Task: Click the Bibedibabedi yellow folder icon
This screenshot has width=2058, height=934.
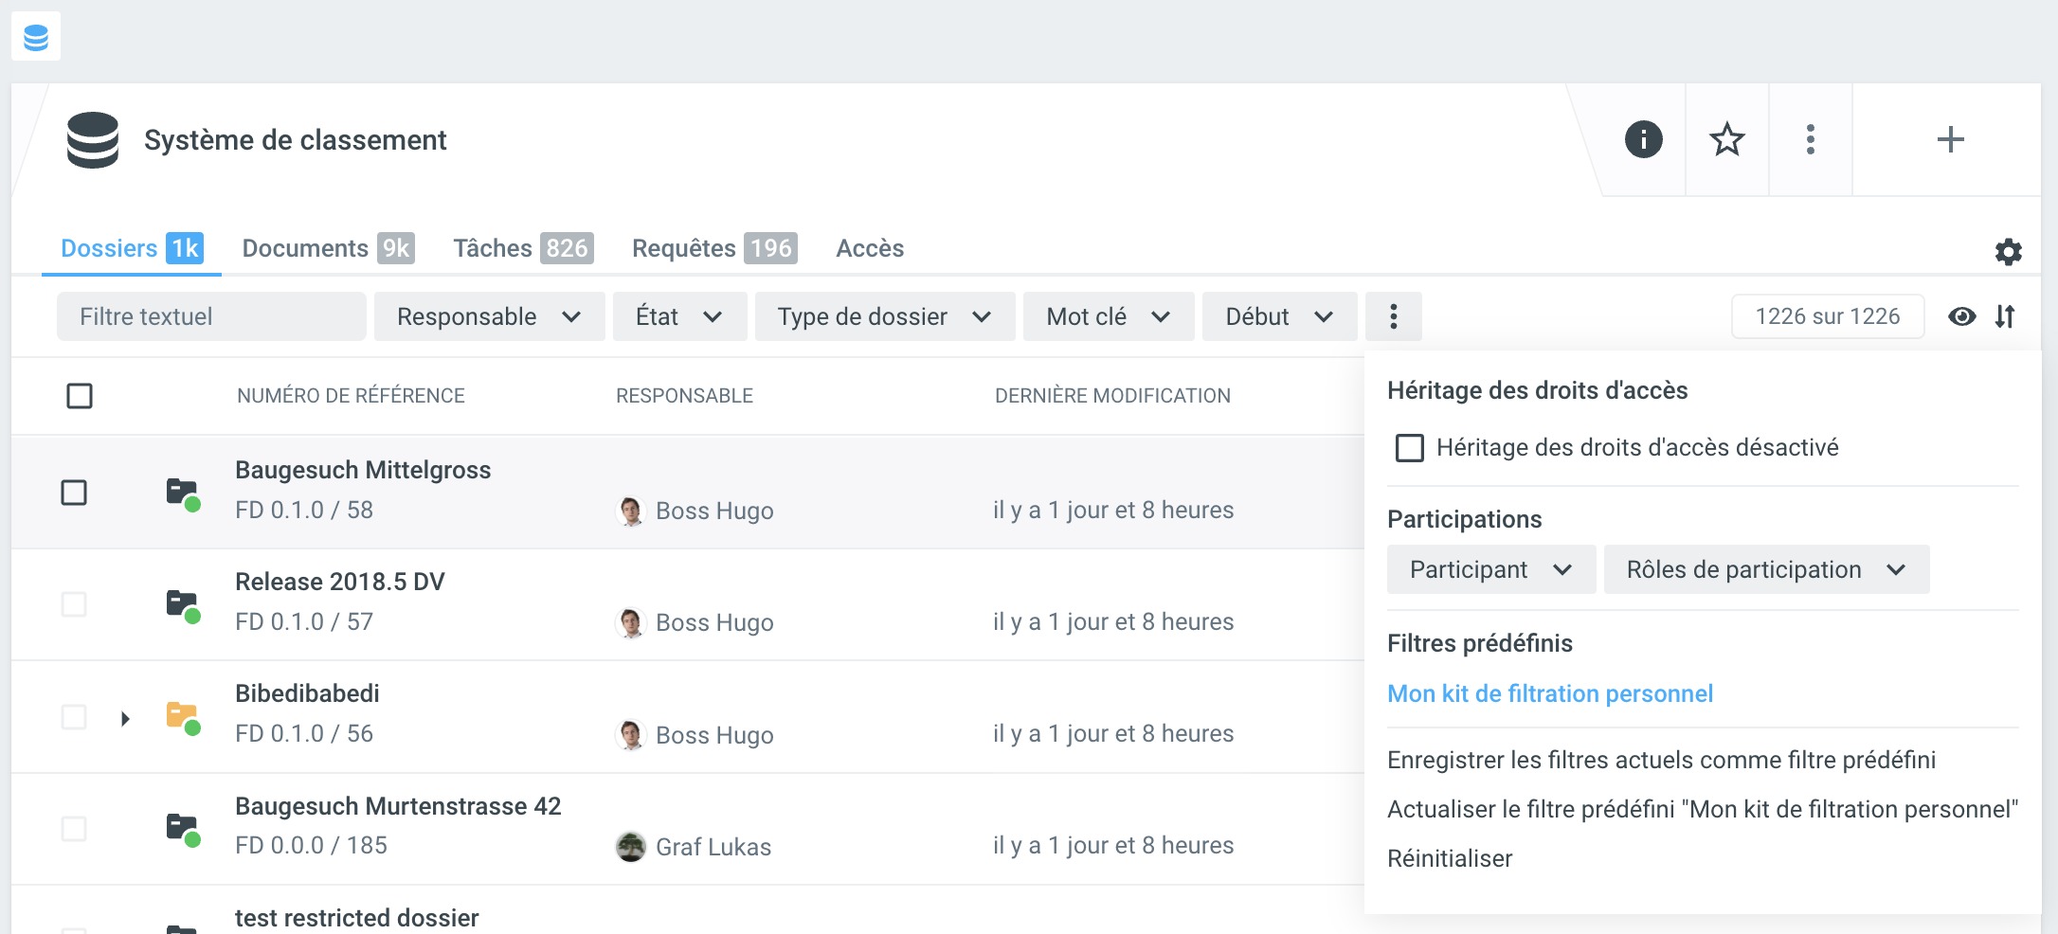Action: 182,717
